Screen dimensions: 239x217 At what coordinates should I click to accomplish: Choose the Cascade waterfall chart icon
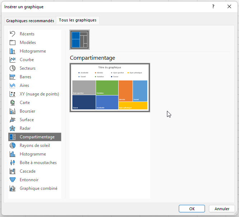[13, 171]
